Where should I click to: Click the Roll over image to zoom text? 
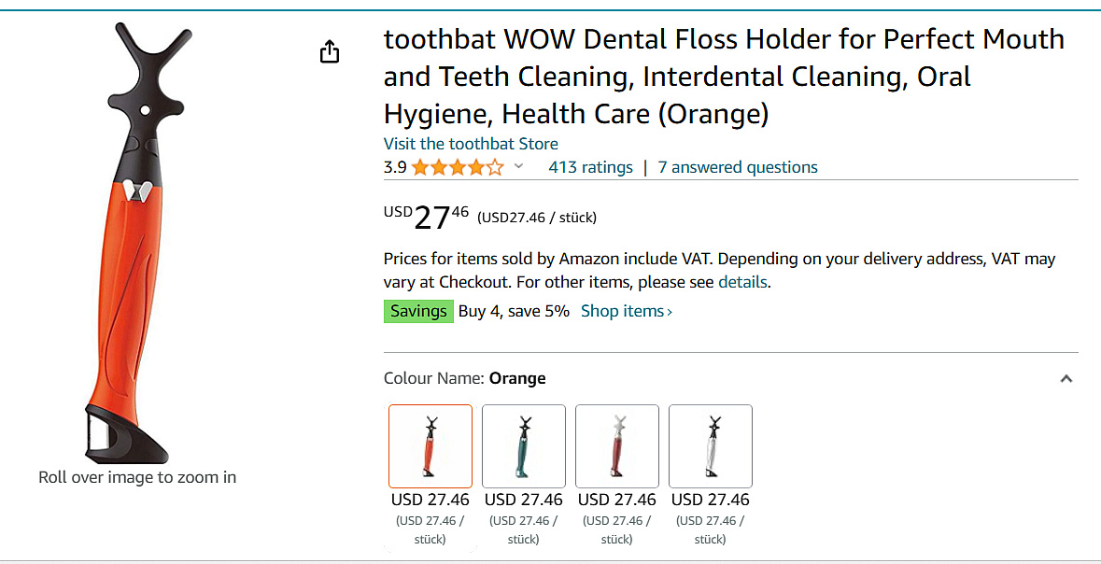click(x=137, y=477)
